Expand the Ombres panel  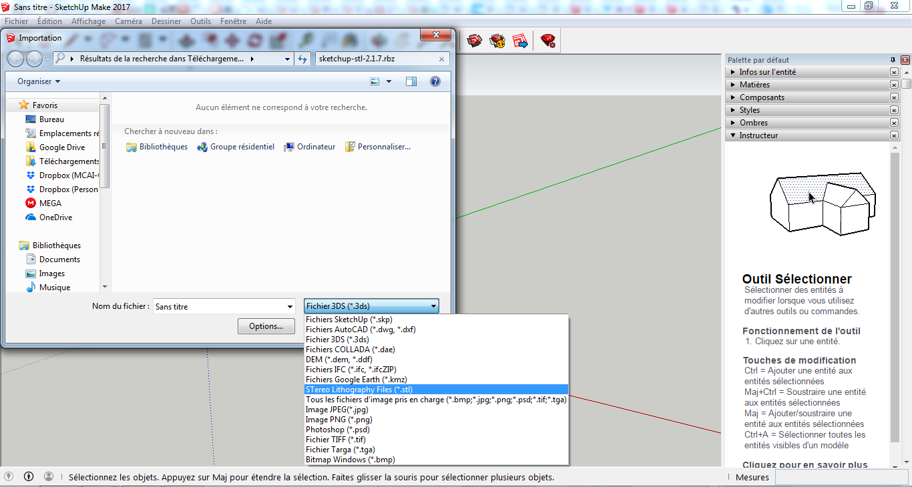[733, 123]
